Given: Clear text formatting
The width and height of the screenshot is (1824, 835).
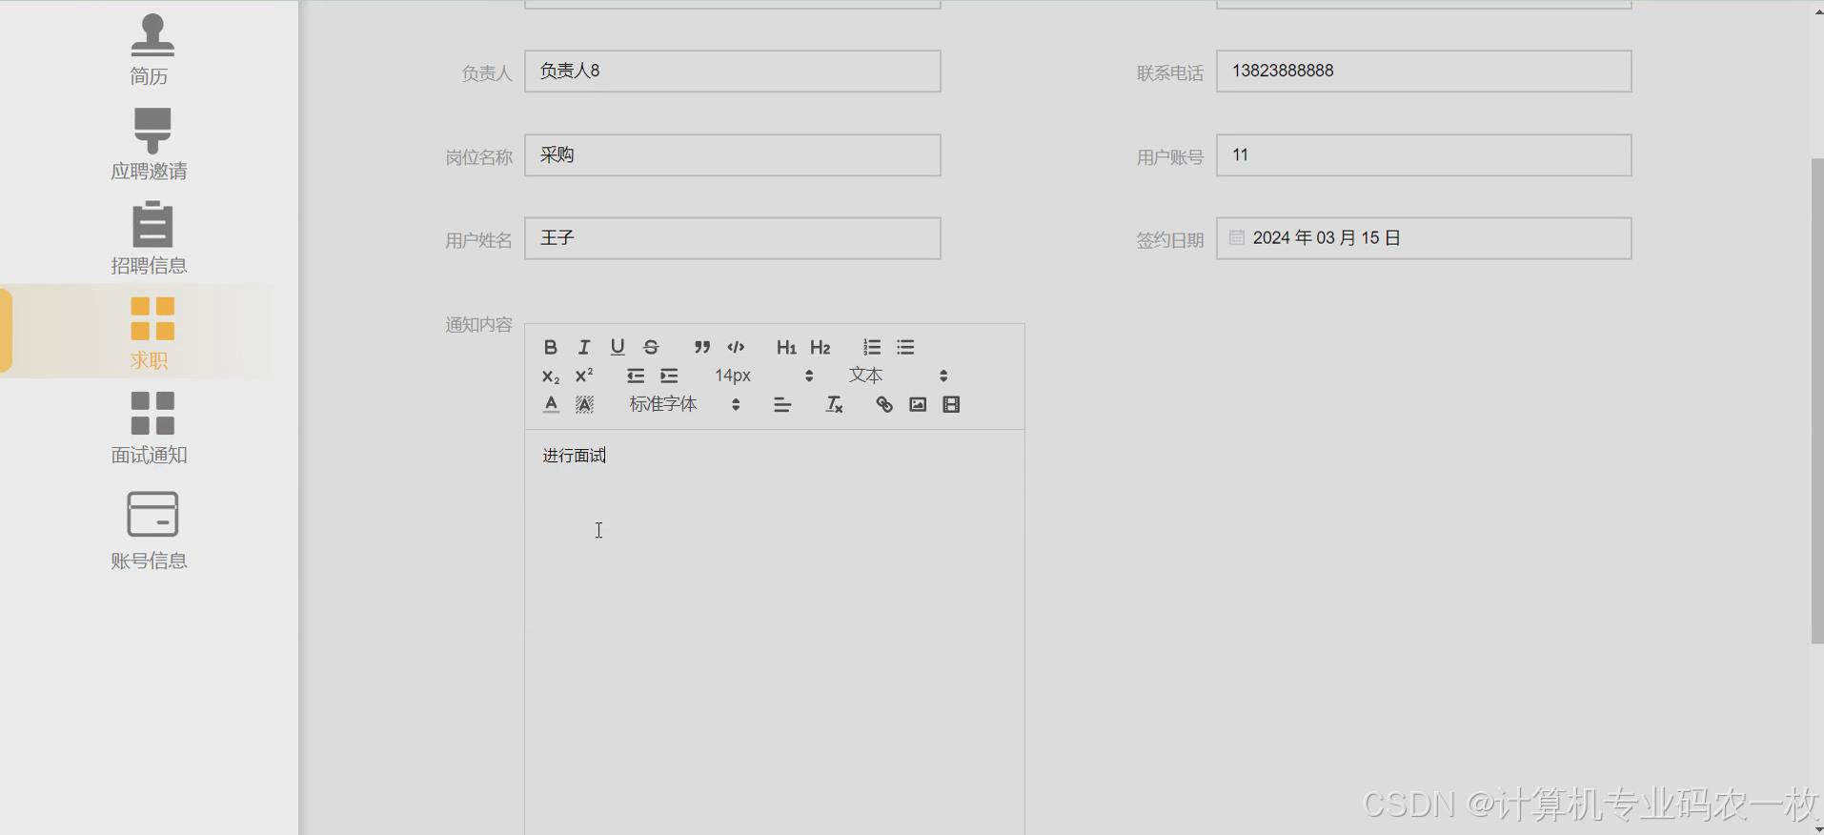Looking at the screenshot, I should (x=834, y=404).
